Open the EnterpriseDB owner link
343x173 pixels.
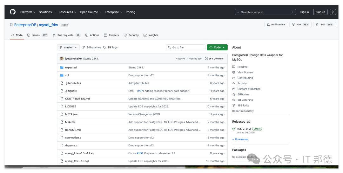coord(25,25)
